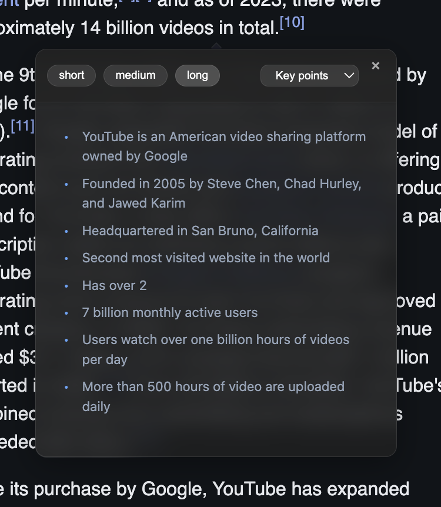This screenshot has height=507, width=441.
Task: Click the 'Founded in 2005 by Steve Chen' point
Action: tap(222, 194)
